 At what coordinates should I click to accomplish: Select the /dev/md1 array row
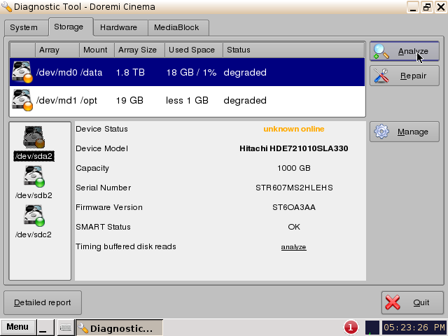(187, 100)
